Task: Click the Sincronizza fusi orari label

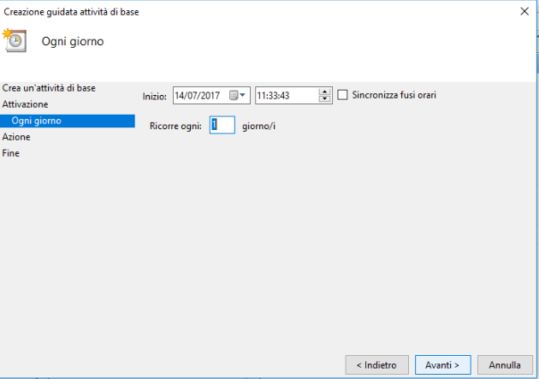Action: [394, 95]
